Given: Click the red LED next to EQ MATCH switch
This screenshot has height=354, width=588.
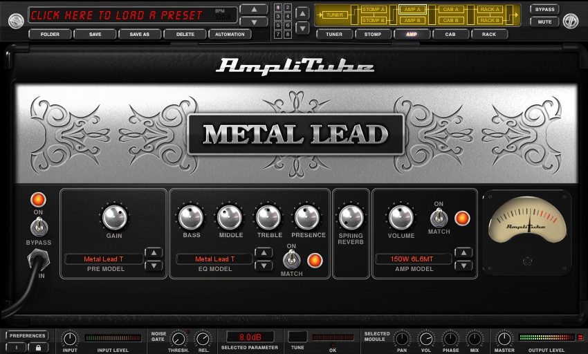Looking at the screenshot, I should click(x=315, y=260).
